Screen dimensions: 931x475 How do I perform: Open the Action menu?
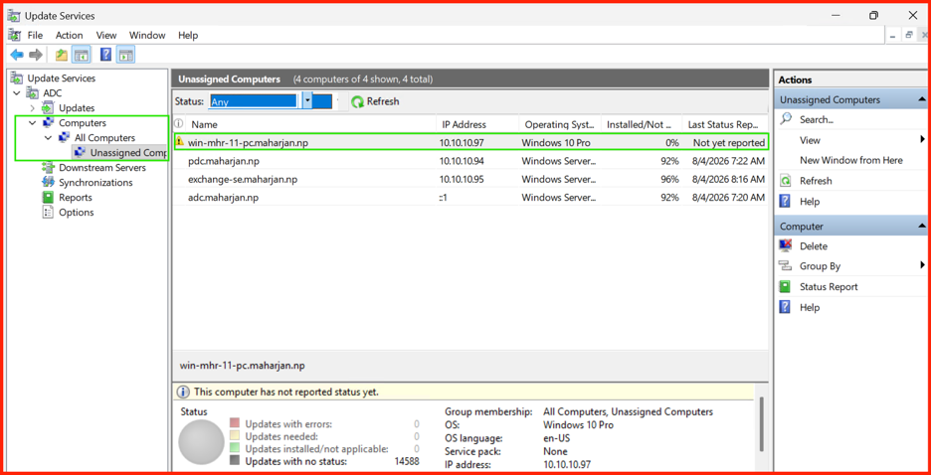[x=70, y=35]
